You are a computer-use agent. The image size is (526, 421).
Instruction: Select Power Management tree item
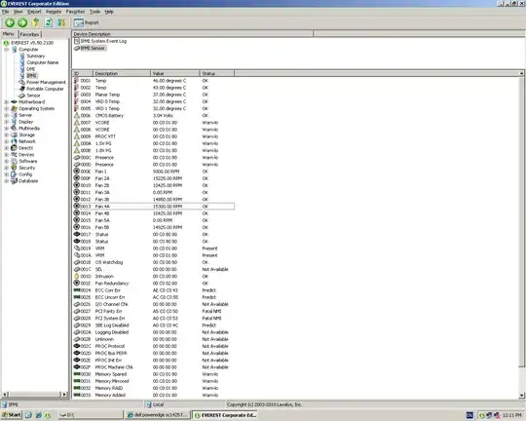46,82
